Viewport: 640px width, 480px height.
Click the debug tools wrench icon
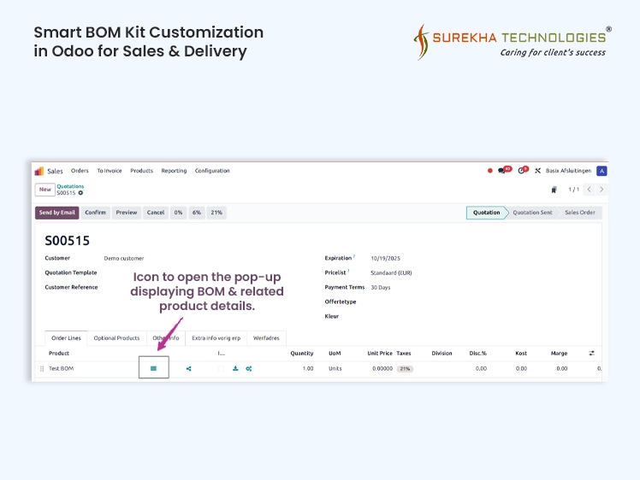click(x=537, y=171)
